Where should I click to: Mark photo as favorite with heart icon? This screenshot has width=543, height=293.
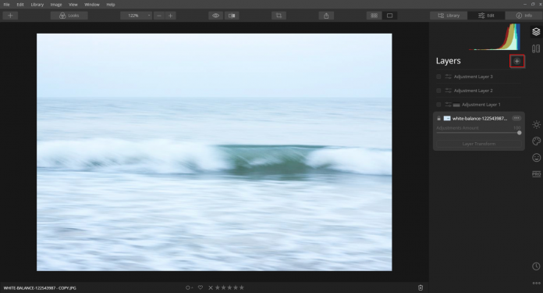201,288
